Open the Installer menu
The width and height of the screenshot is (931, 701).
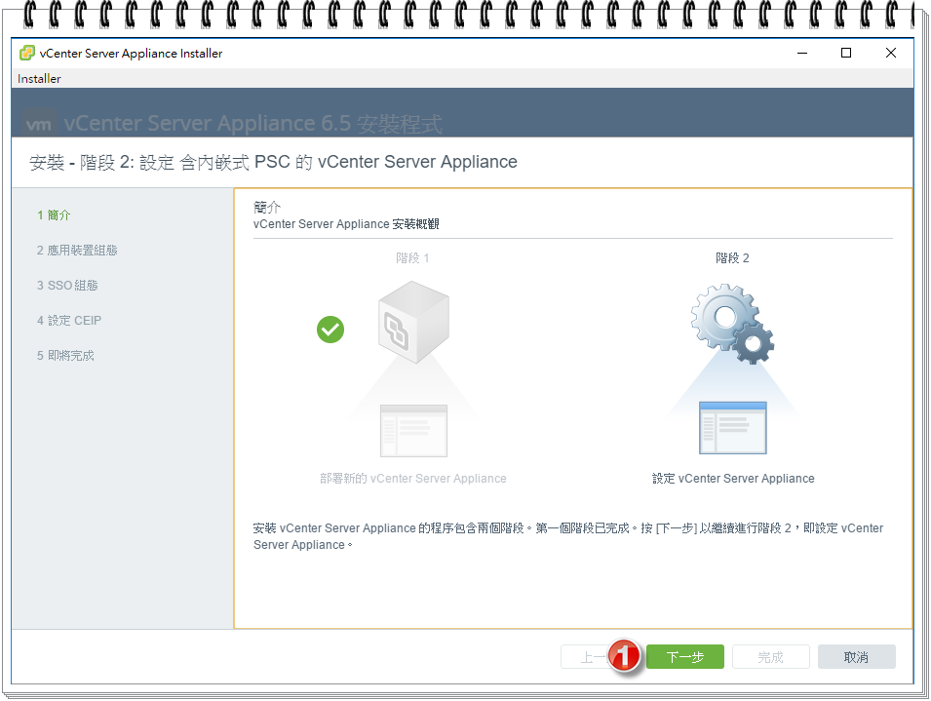pos(38,78)
